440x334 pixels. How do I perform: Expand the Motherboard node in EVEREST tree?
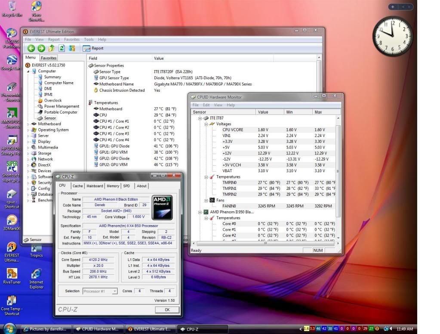click(28, 124)
